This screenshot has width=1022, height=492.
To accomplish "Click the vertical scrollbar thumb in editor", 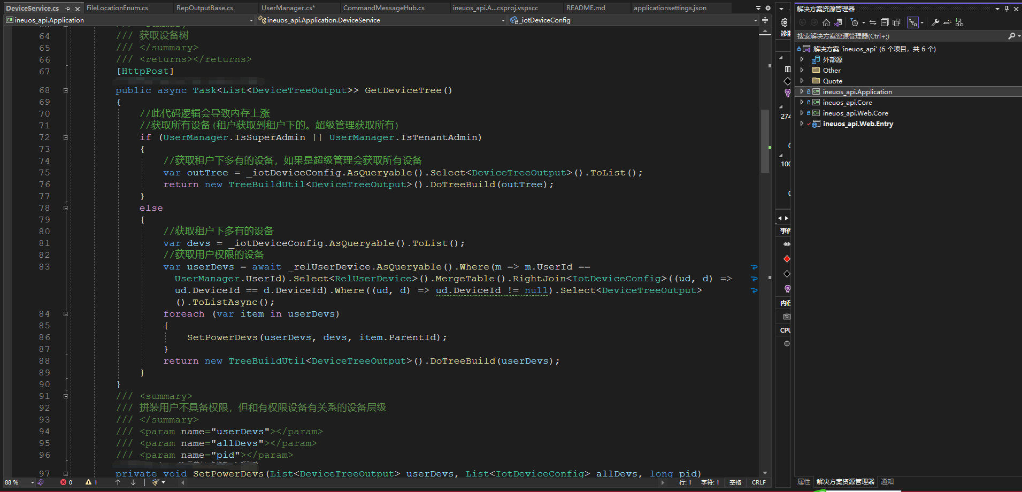I will click(x=765, y=141).
